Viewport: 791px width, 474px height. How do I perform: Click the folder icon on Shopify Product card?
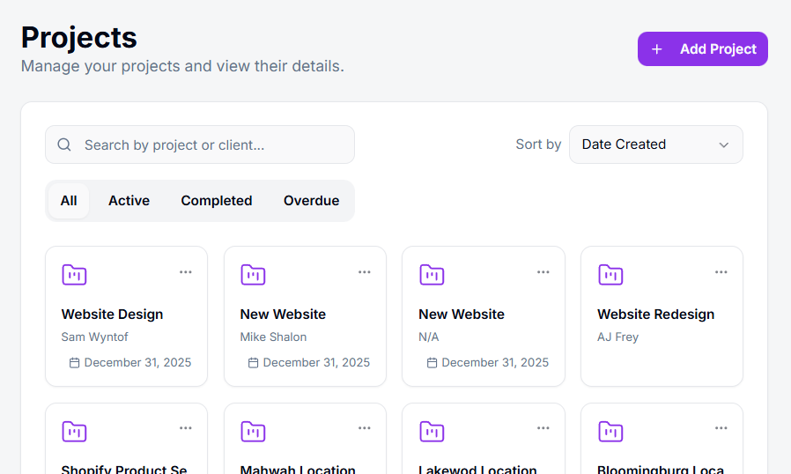tap(74, 431)
